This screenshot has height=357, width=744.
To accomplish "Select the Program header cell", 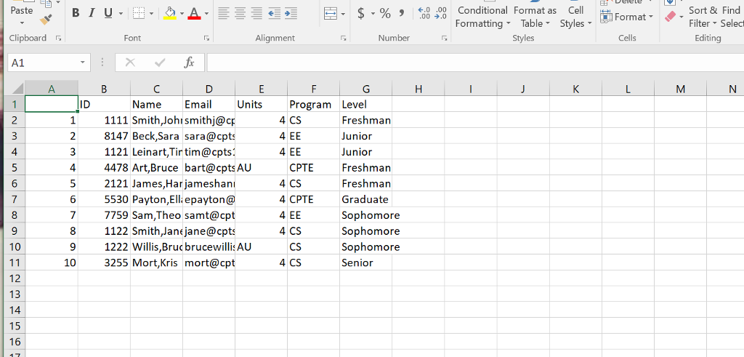I will (314, 105).
